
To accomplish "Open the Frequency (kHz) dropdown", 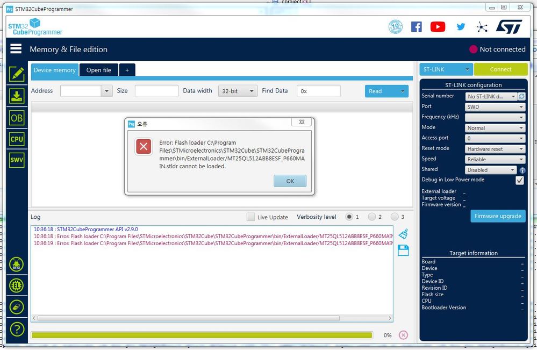I will (495, 117).
